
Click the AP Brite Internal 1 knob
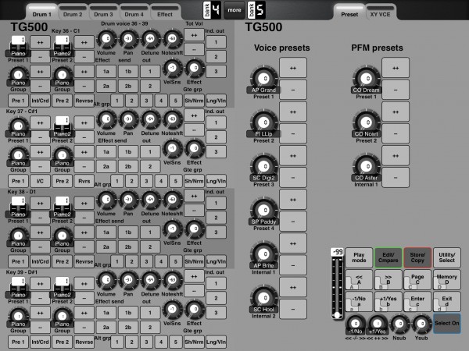click(x=263, y=254)
